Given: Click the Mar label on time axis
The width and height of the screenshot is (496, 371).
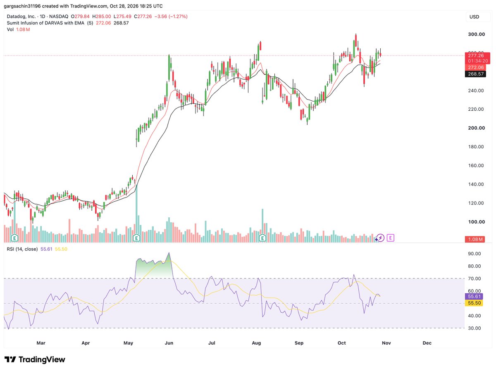Looking at the screenshot, I should click(x=41, y=343).
